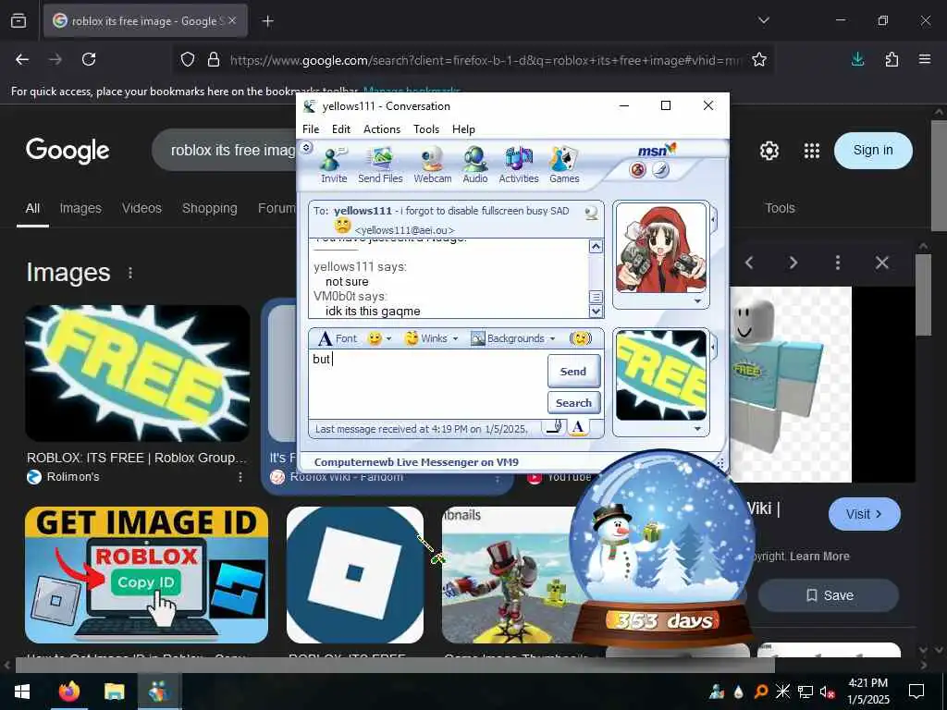Open the Help menu in Messenger
The width and height of the screenshot is (947, 710).
pos(464,129)
